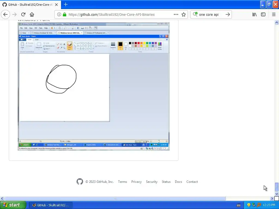Click the horizontal scrollbar thumb
The image size is (279, 209).
pos(115,198)
